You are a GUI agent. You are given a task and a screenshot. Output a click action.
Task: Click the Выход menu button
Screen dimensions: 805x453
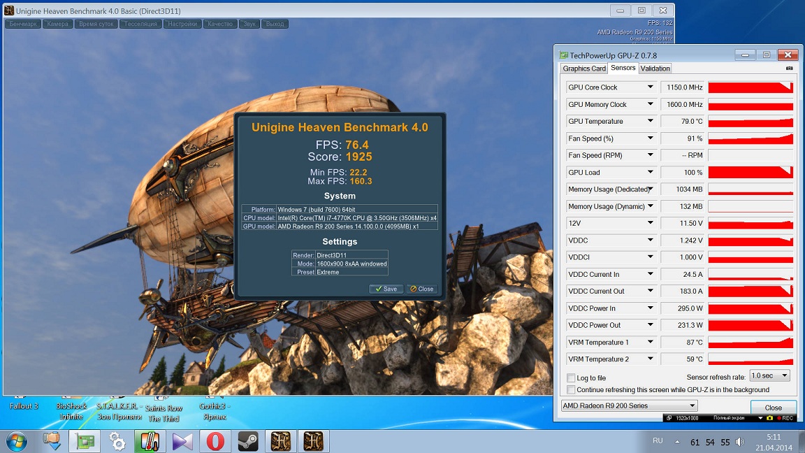pos(275,24)
